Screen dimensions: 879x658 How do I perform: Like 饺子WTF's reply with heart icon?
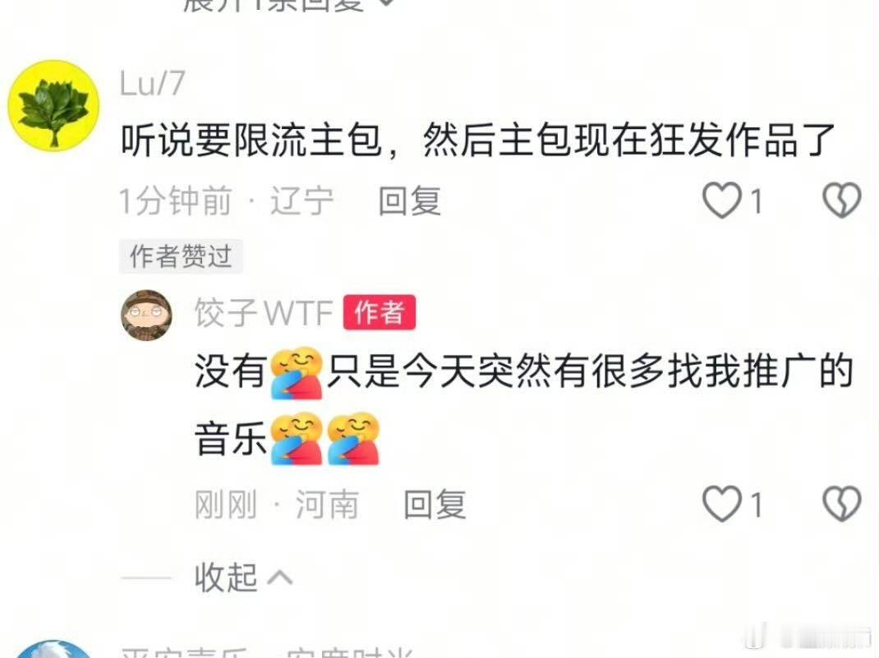click(722, 504)
